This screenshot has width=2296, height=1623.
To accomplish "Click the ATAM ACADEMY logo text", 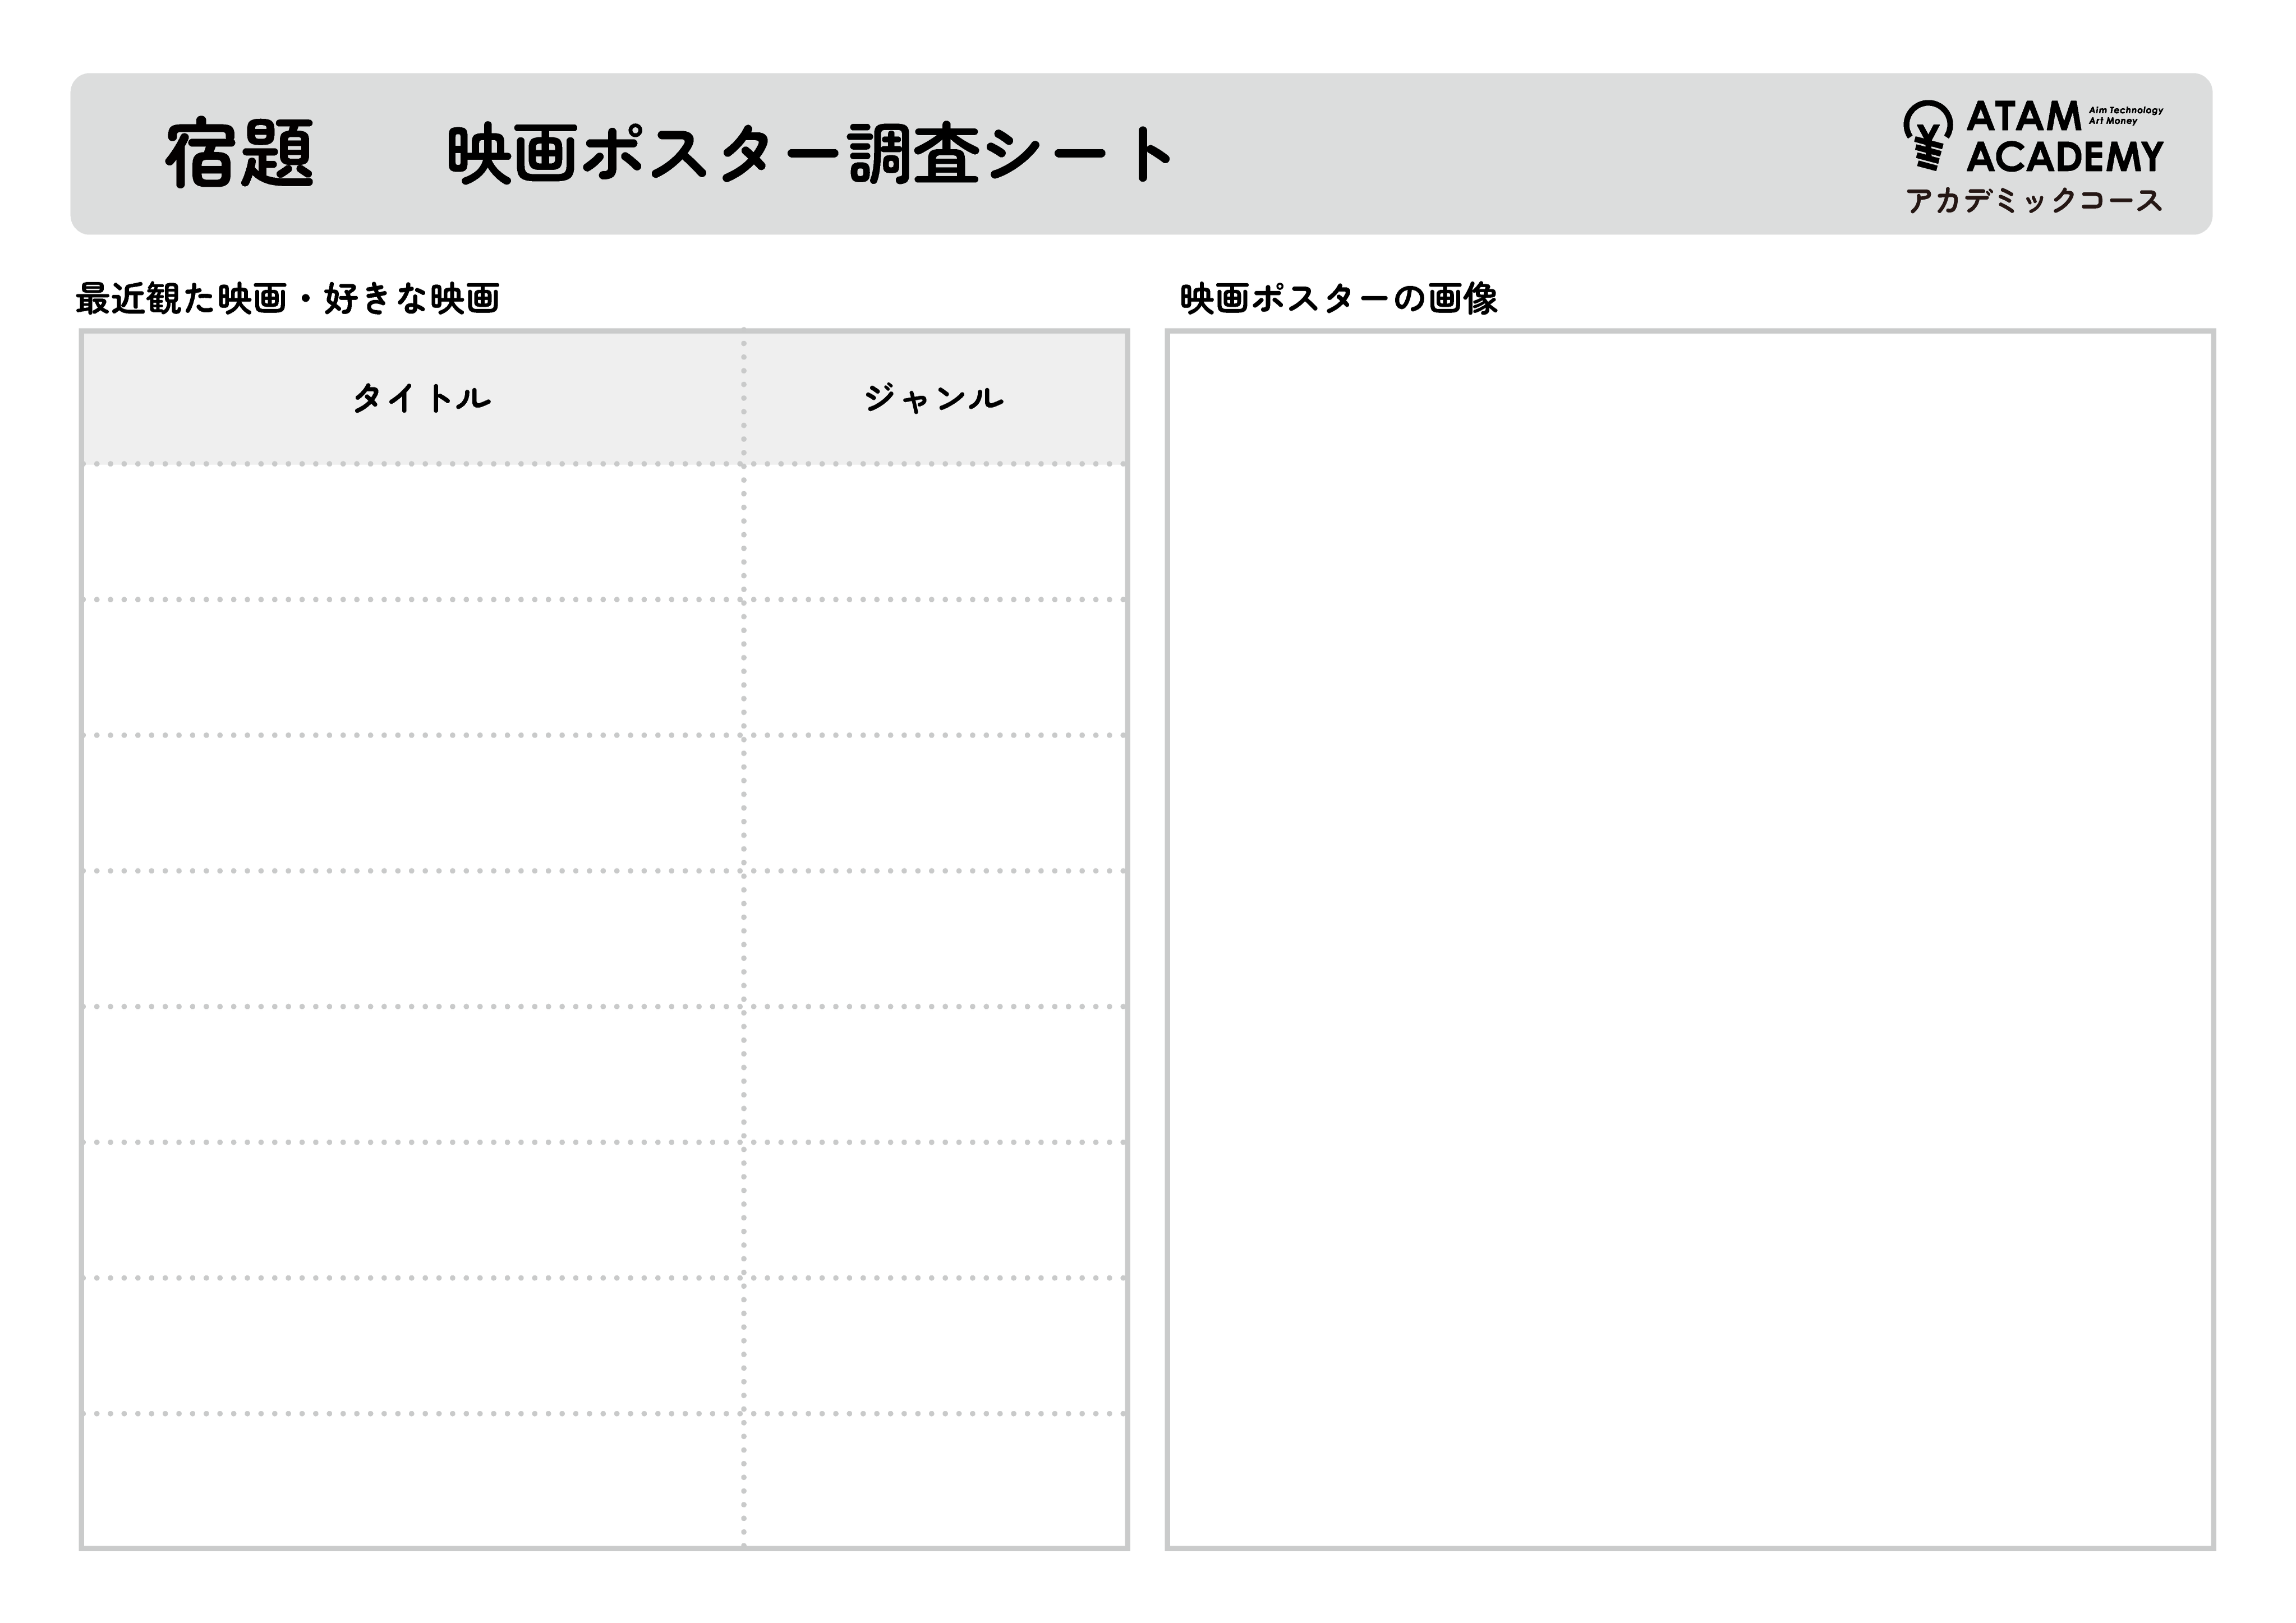I will pos(2064,137).
